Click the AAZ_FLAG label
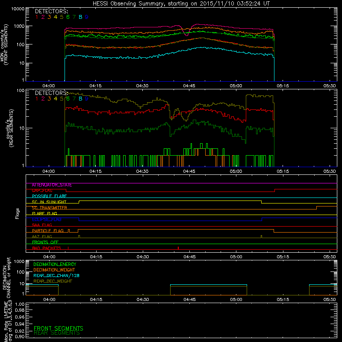 coord(42,237)
